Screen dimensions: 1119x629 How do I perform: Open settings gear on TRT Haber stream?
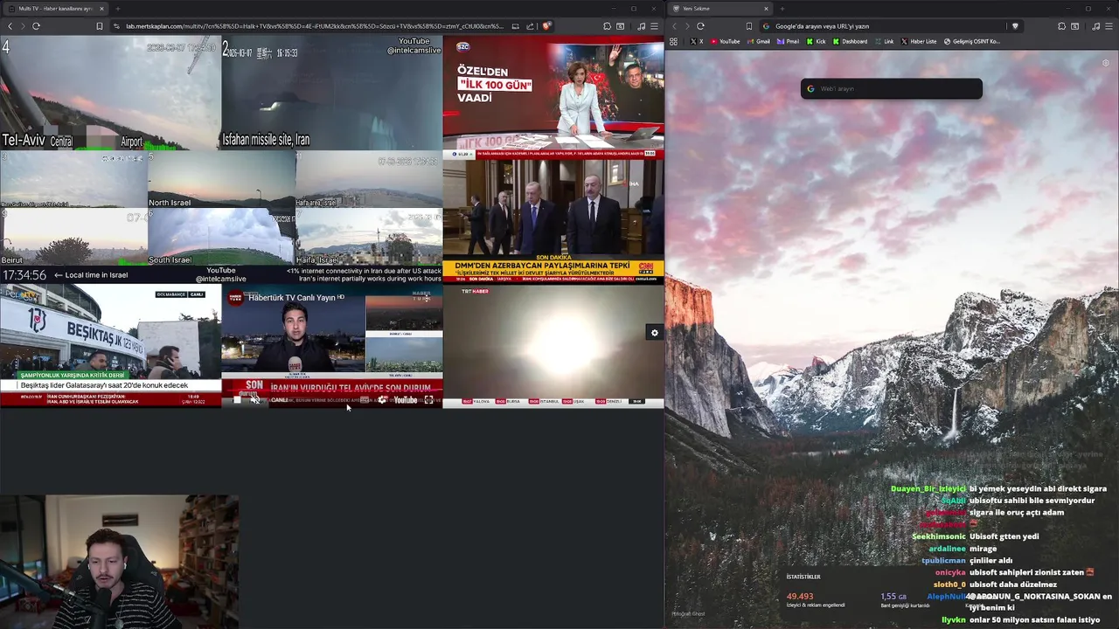tap(654, 333)
